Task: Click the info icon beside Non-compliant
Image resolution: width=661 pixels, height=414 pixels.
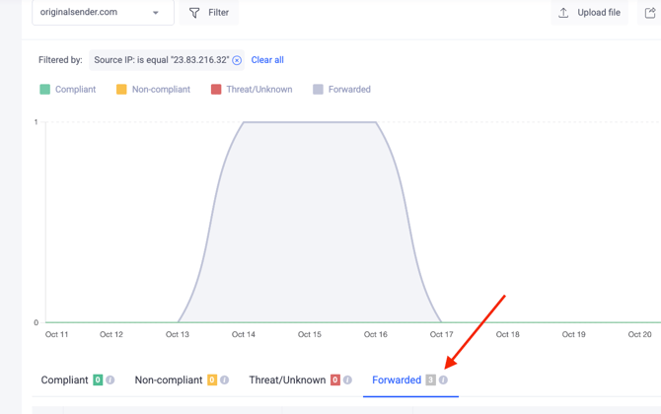Action: pos(225,379)
